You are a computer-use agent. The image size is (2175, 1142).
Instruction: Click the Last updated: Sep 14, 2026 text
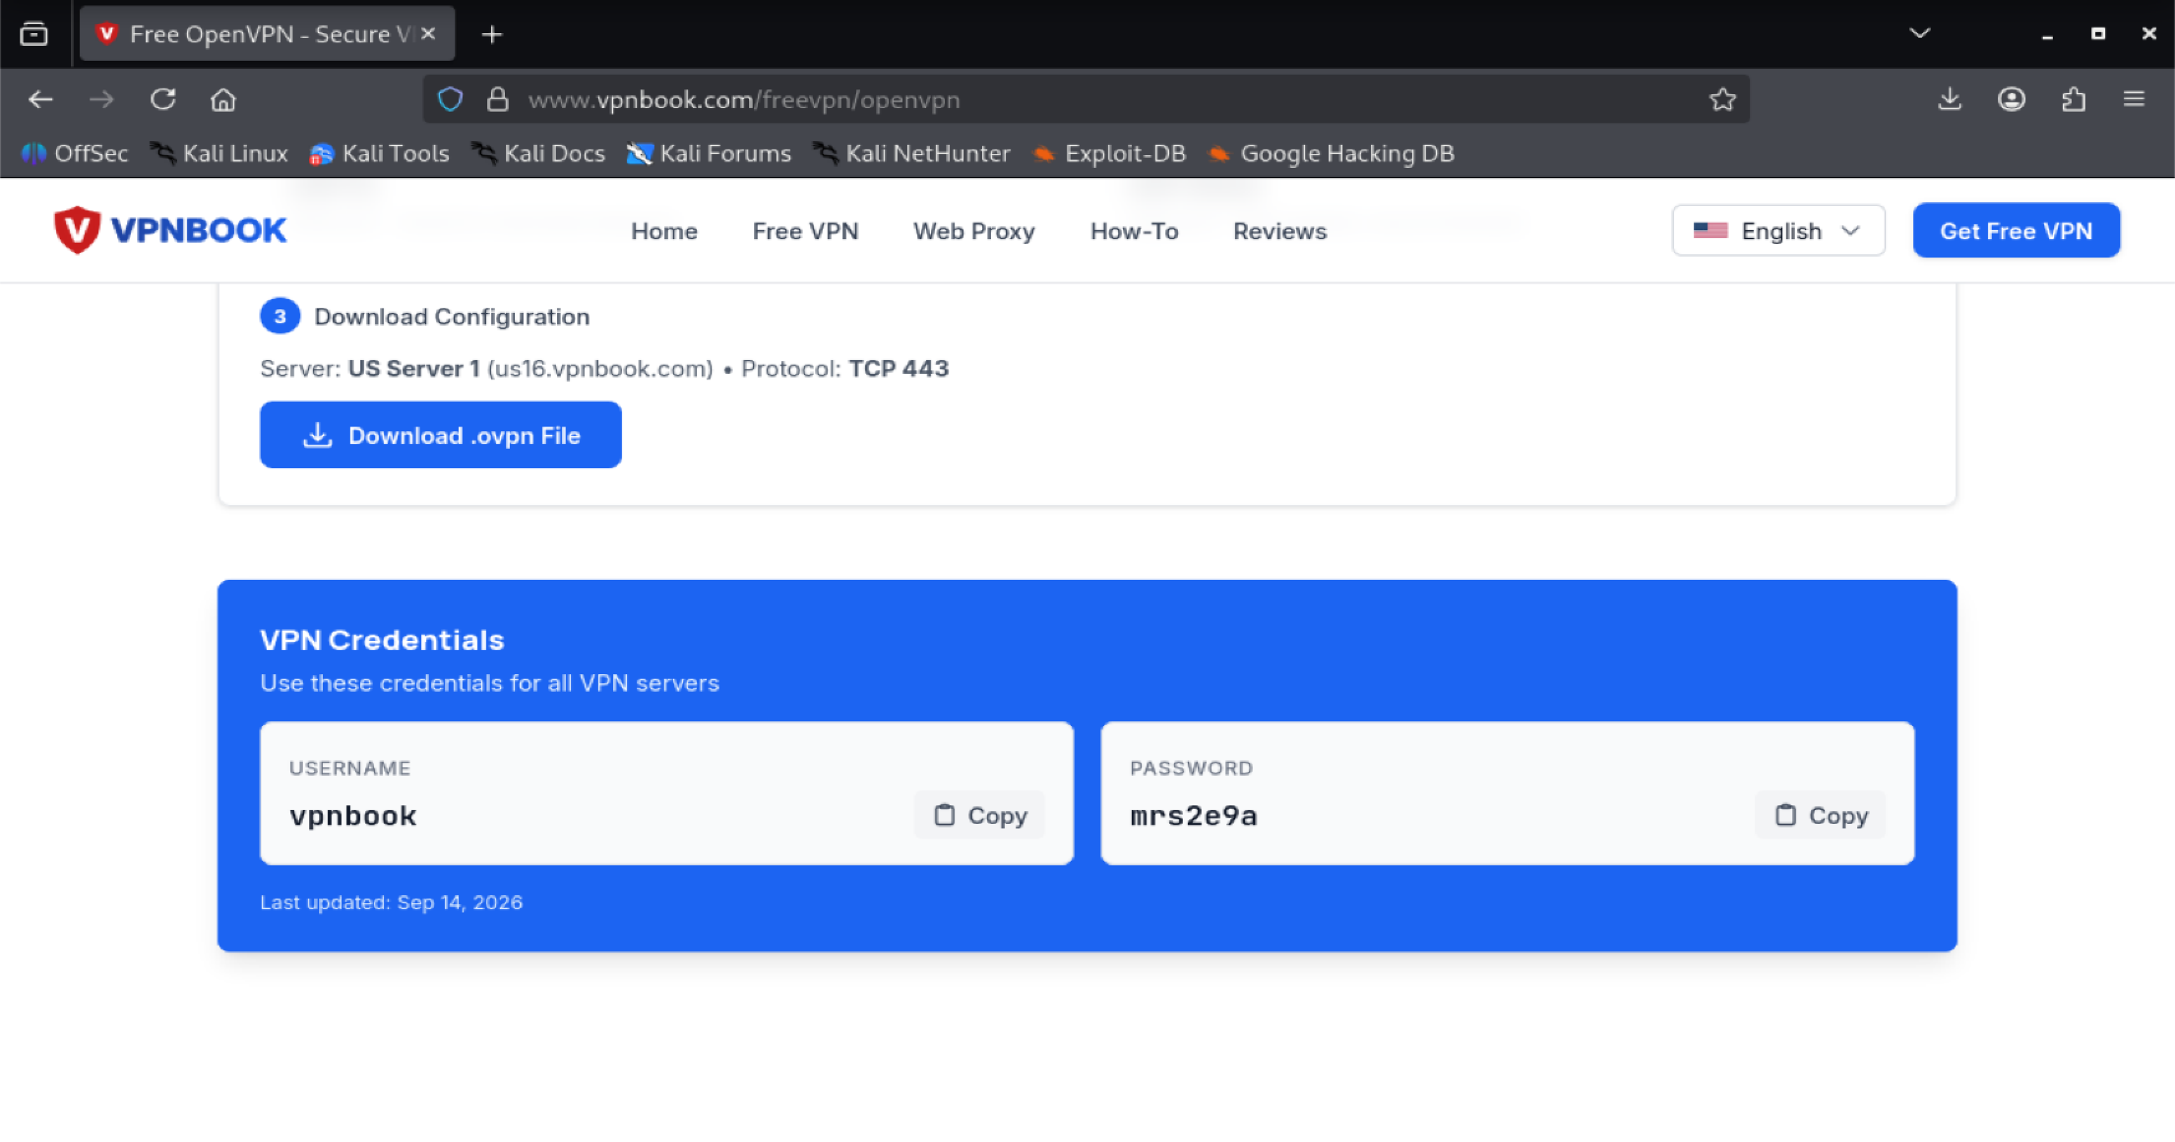pos(391,902)
